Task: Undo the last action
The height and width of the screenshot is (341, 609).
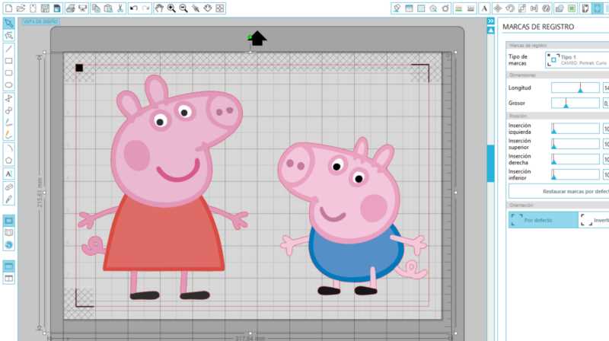Action: [x=134, y=8]
